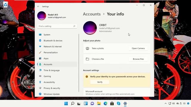Click the Settings content scrollbar

coord(153,44)
